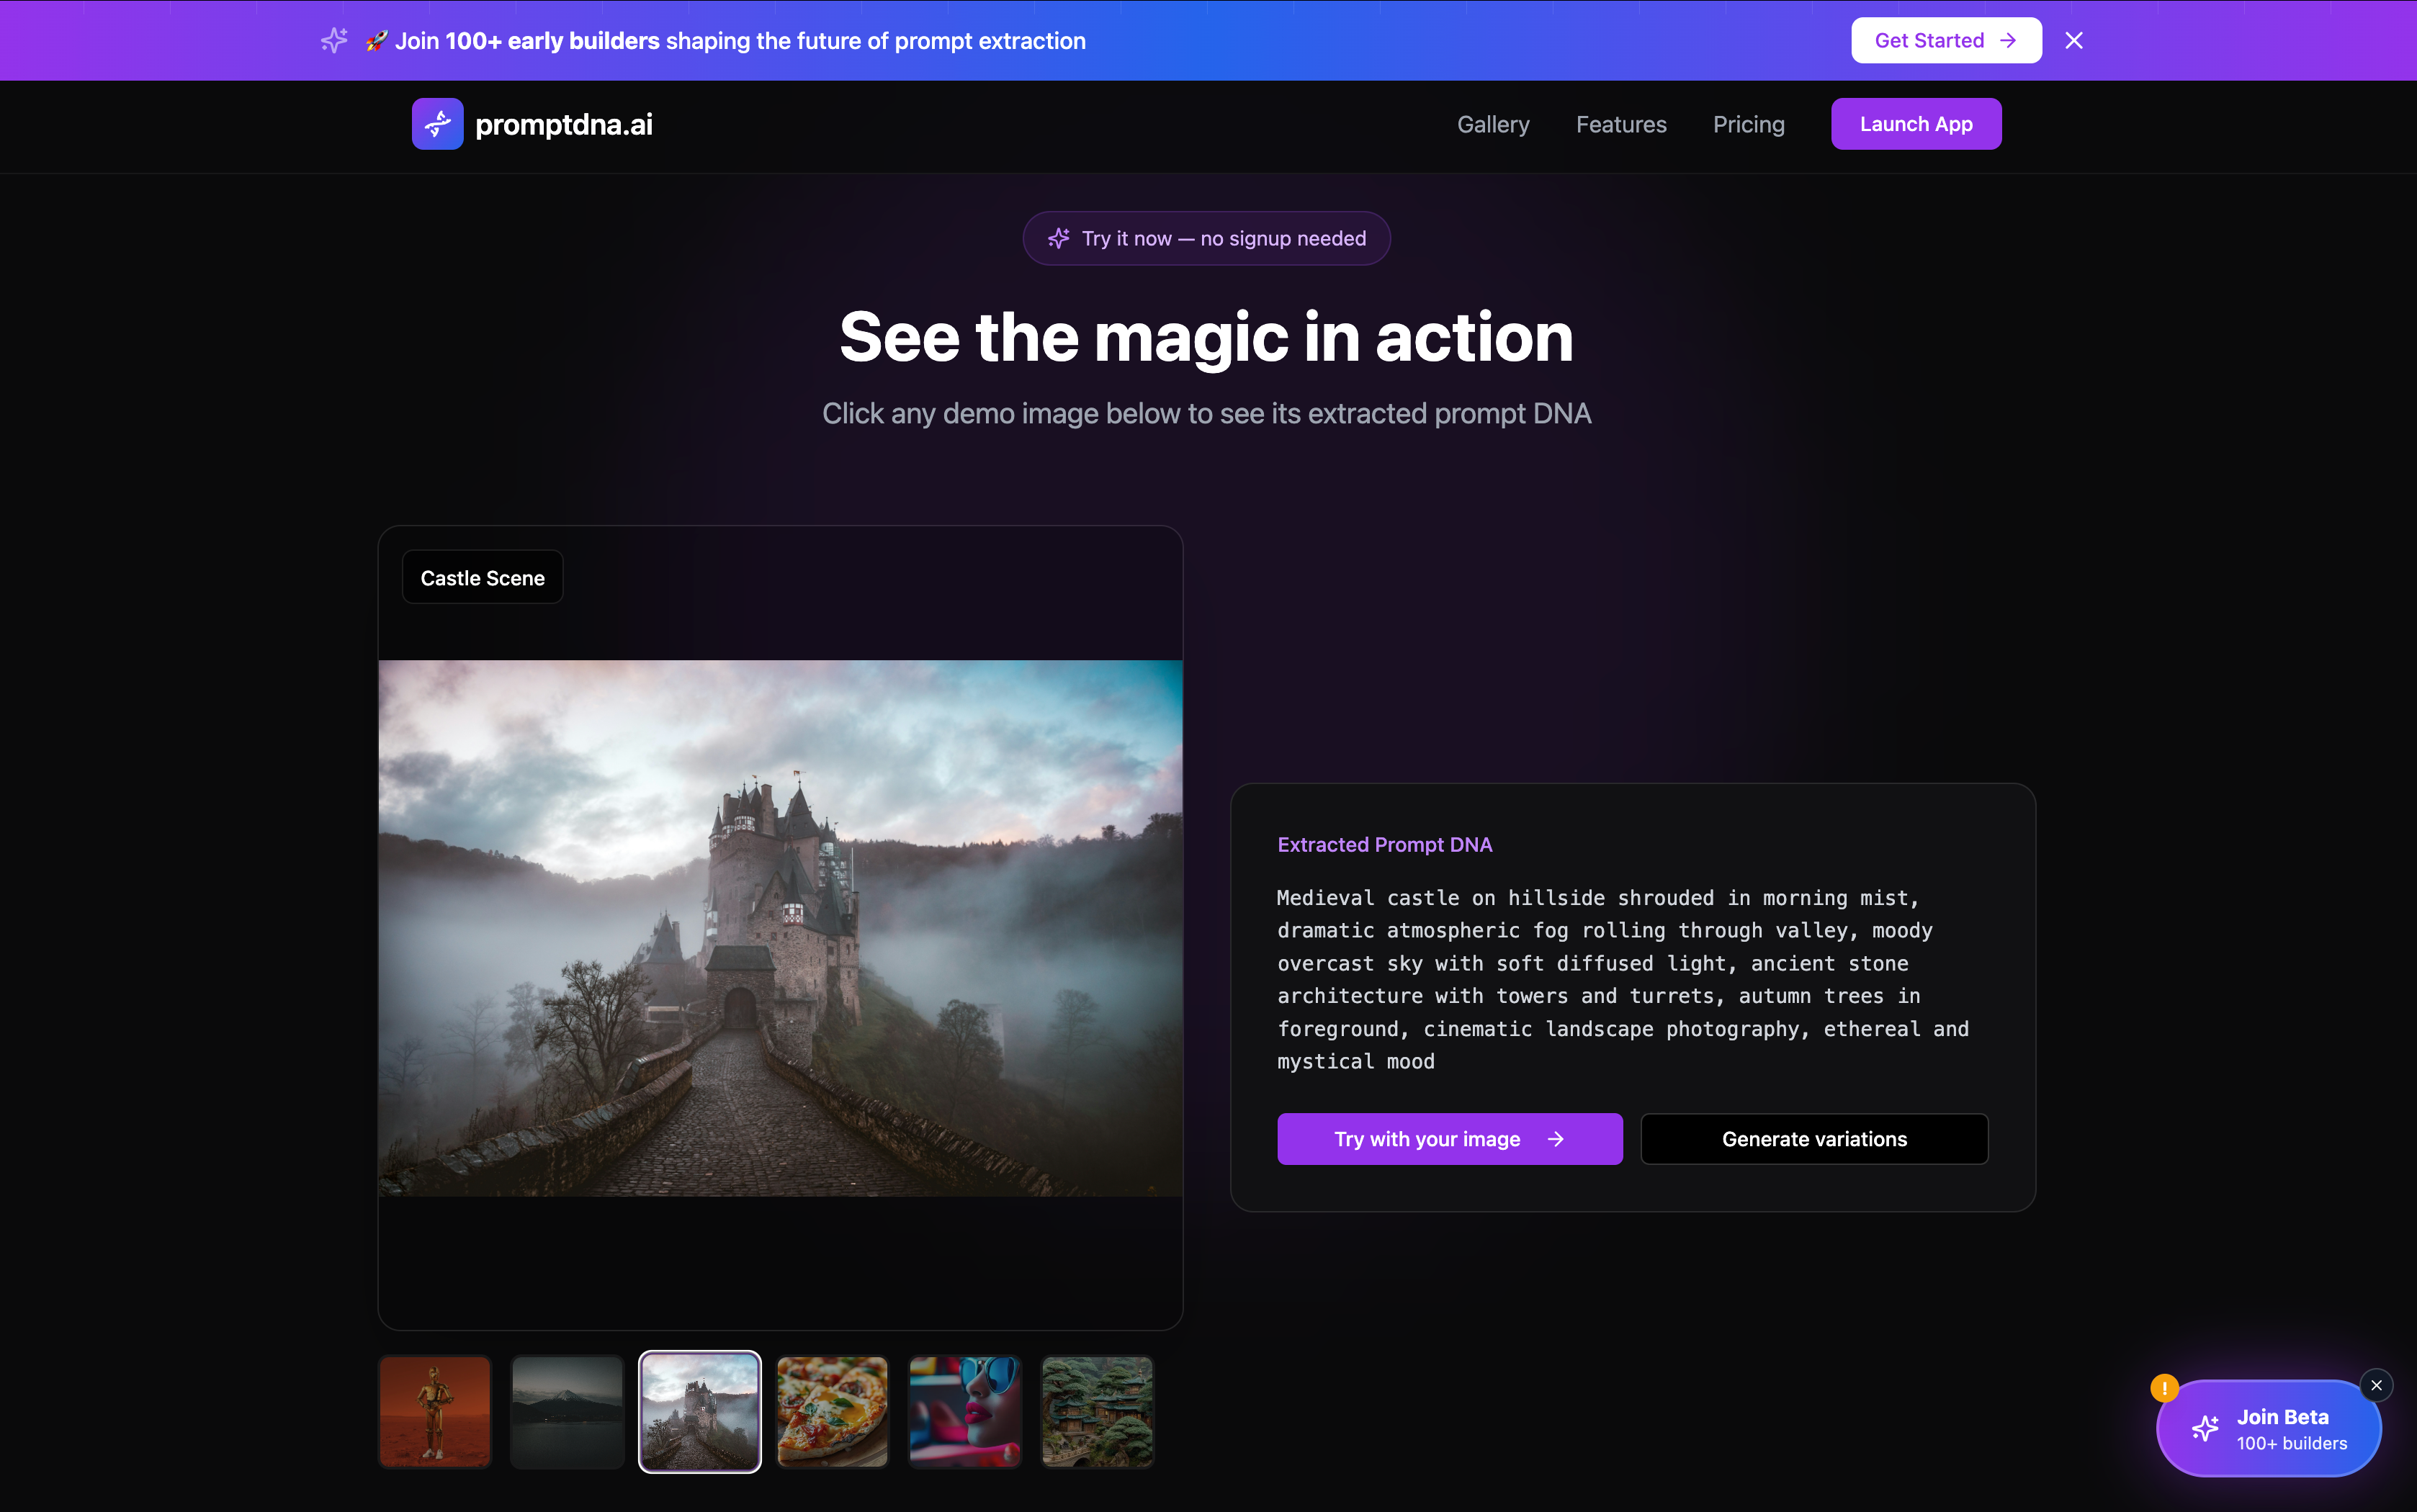Screen dimensions: 2417x1512
Task: Select the golden robot thumbnail
Action: 435,1411
